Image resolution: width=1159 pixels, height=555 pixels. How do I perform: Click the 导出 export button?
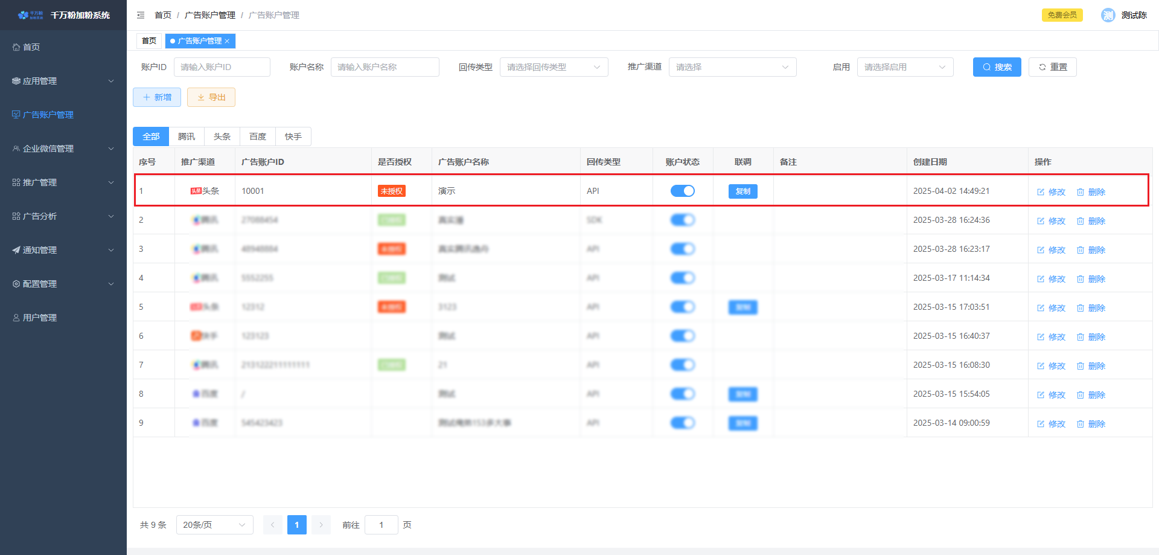point(211,97)
